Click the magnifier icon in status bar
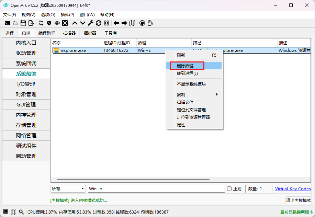Image resolution: width=315 pixels, height=217 pixels. click(x=21, y=212)
